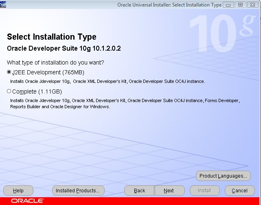This screenshot has height=205, width=261.
Task: Click the red Oracle logo
Action: point(27,201)
